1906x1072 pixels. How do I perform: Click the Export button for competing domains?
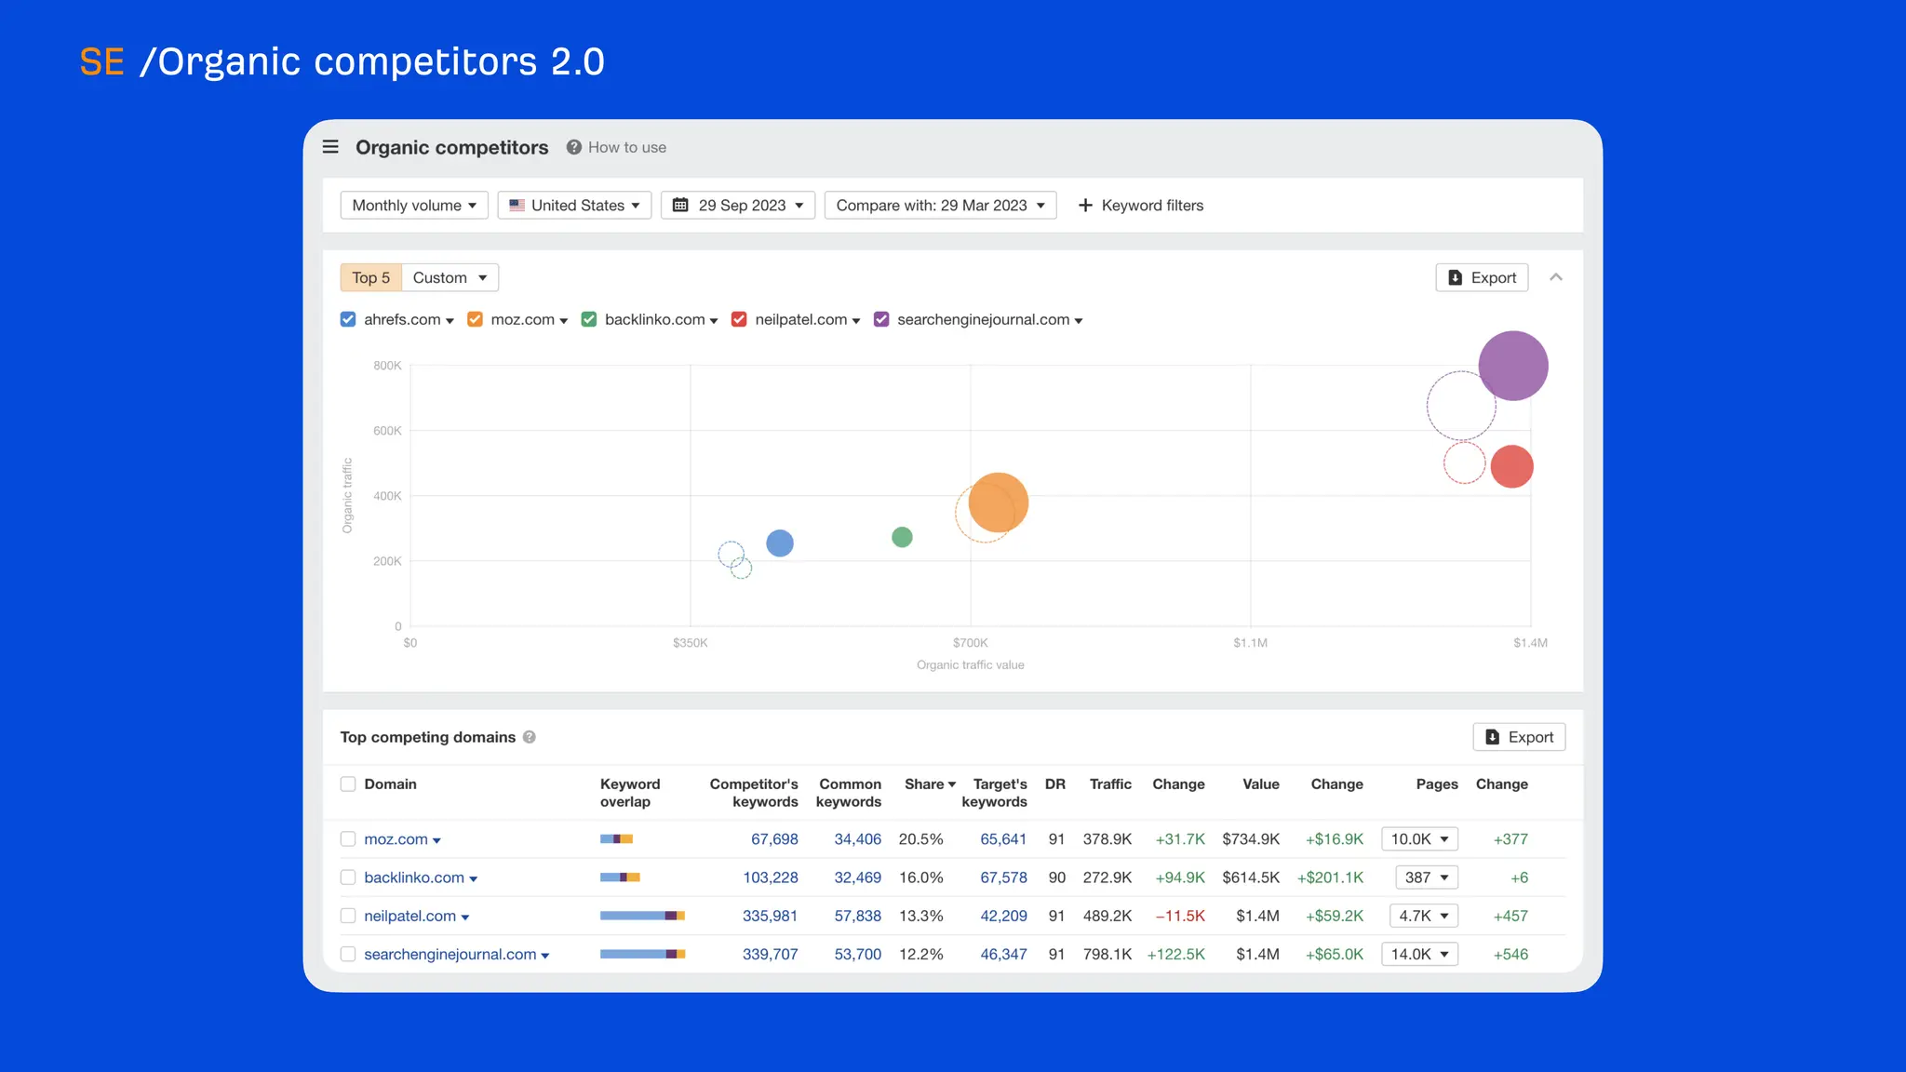(x=1519, y=737)
